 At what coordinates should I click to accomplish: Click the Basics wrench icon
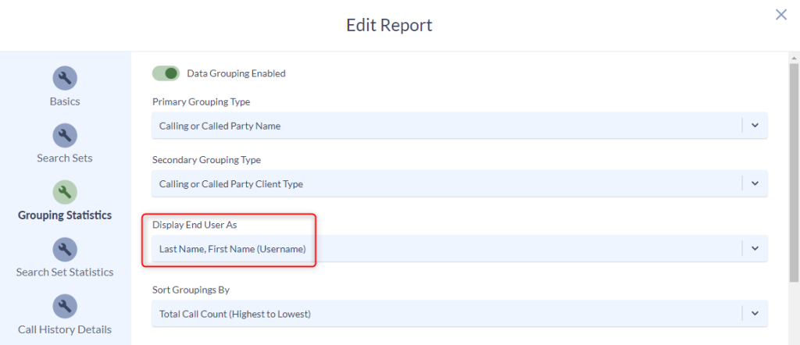[65, 78]
